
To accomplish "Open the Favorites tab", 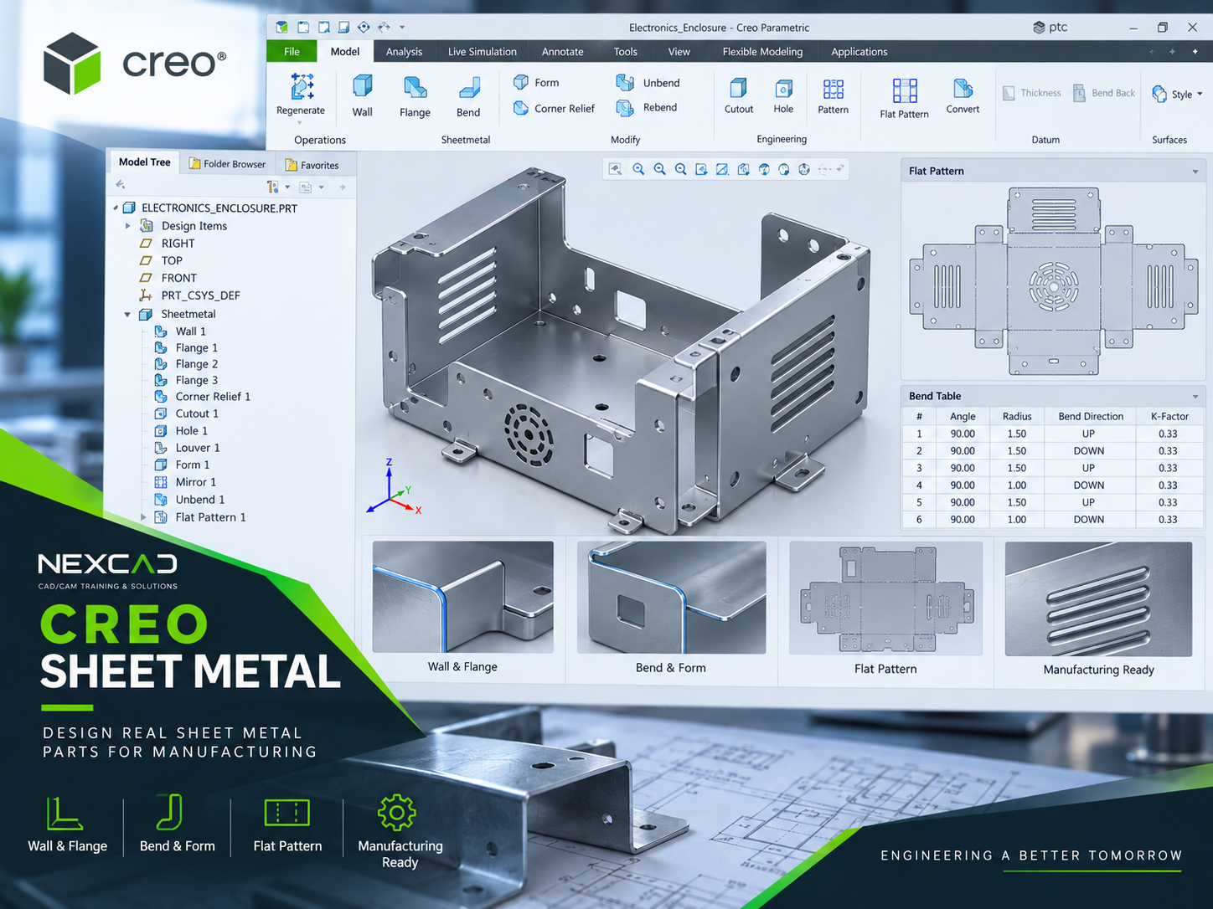I will click(x=312, y=165).
